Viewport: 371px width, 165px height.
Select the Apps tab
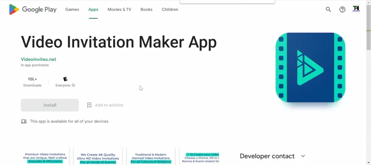93,9
